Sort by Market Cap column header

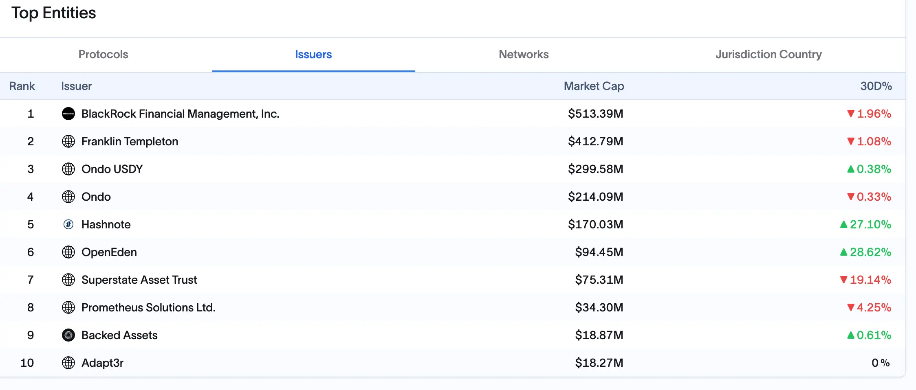pos(594,86)
